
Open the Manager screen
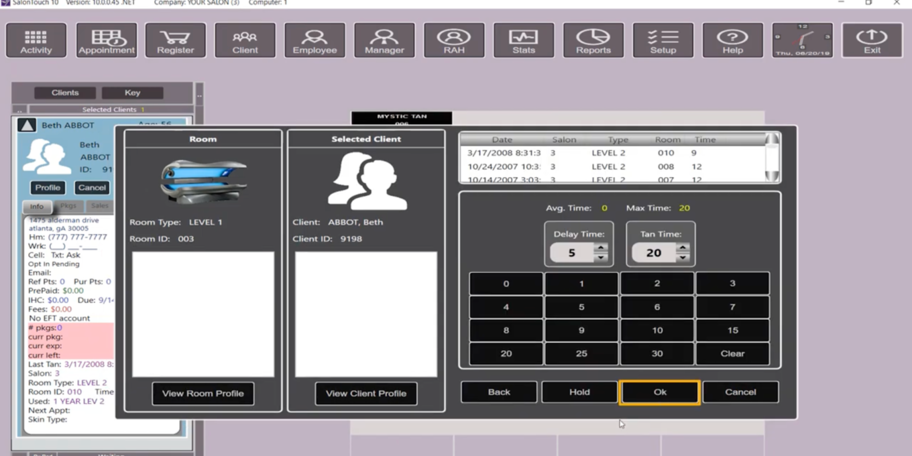coord(384,40)
